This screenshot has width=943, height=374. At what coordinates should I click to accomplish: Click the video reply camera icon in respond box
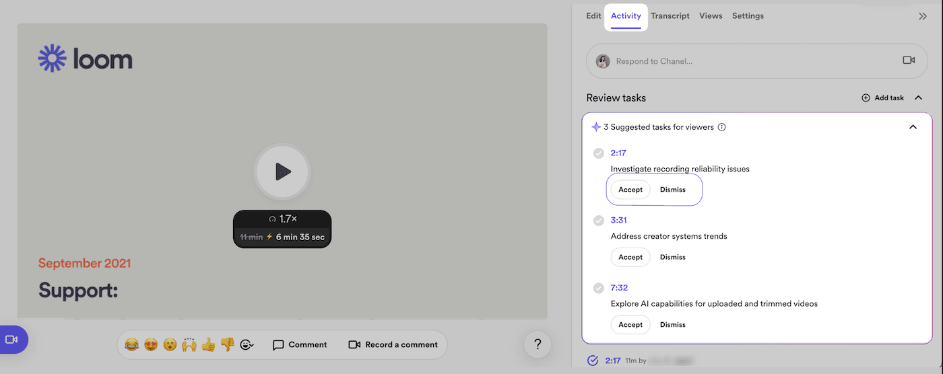point(909,61)
